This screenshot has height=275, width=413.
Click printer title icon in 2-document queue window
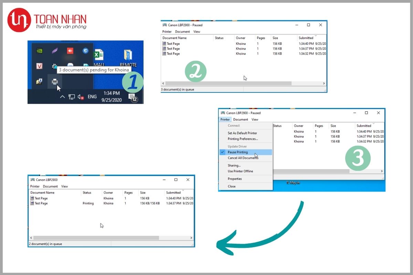click(x=32, y=179)
